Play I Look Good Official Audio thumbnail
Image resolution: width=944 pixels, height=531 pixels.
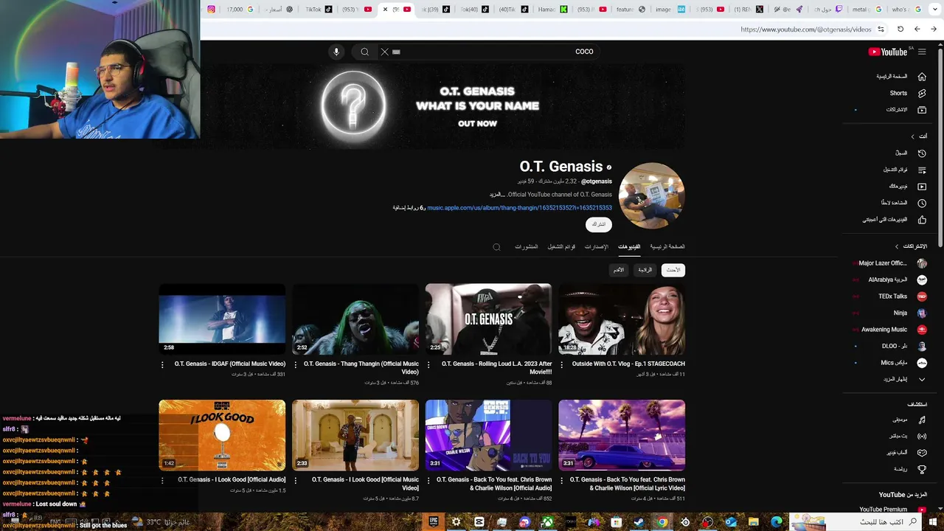pos(222,435)
